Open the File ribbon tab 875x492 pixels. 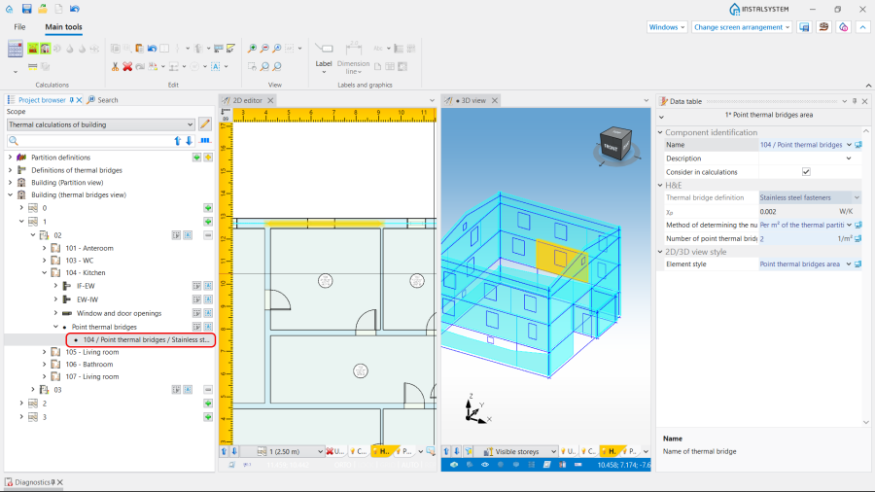[19, 27]
